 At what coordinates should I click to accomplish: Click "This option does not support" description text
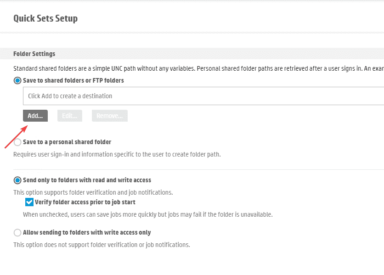coord(102,245)
